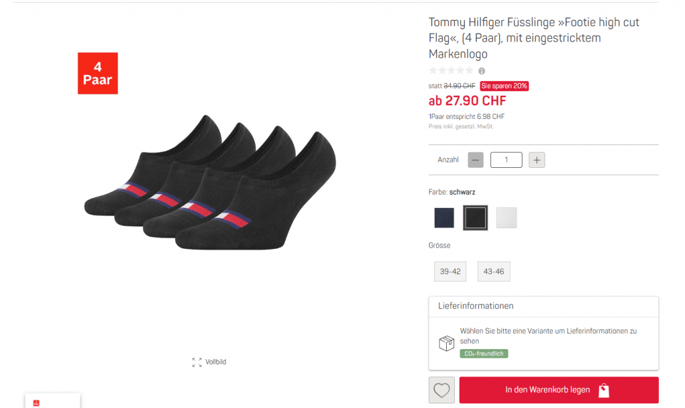Open fullscreen view with the Vollbild icon
Screen dimensions: 685x408
197,362
